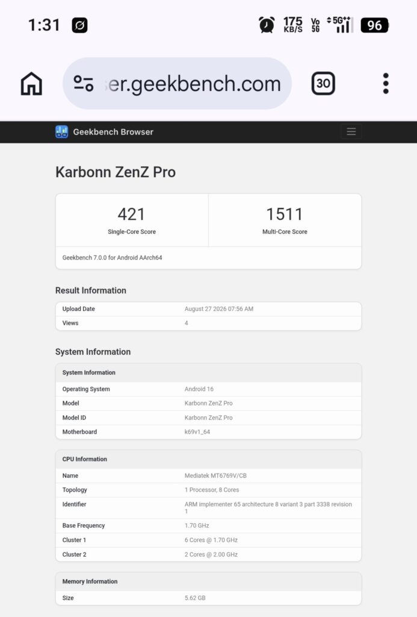417x617 pixels.
Task: Click the Geekbench logo icon
Action: (62, 132)
